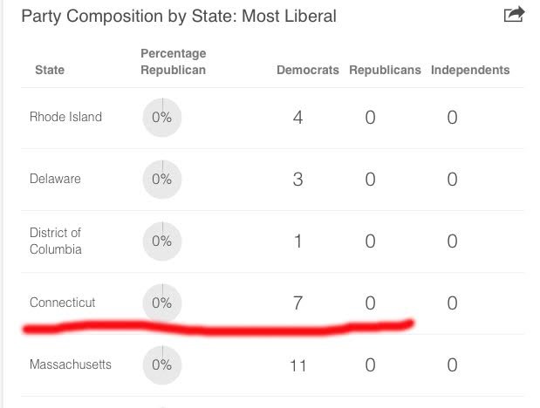Click the share icon at top right
Image resolution: width=540 pixels, height=408 pixels.
[514, 15]
